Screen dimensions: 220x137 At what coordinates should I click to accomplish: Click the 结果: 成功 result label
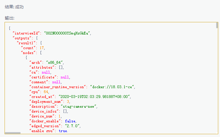14,7
